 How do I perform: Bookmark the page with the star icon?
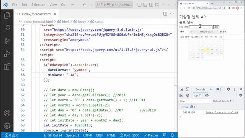(224, 8)
